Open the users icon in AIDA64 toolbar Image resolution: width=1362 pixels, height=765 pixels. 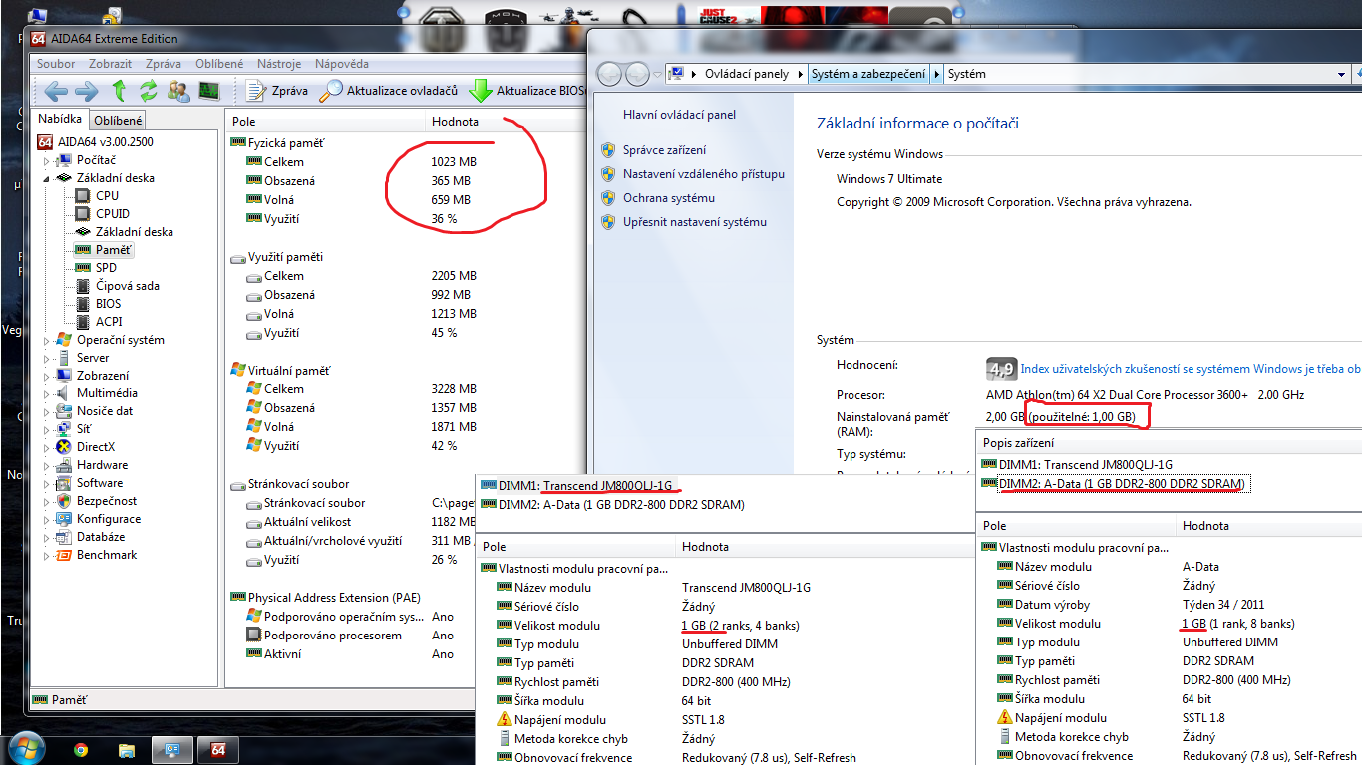[179, 91]
